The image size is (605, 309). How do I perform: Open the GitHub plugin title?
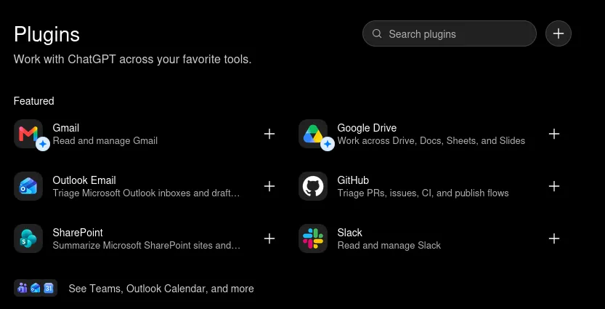(353, 180)
